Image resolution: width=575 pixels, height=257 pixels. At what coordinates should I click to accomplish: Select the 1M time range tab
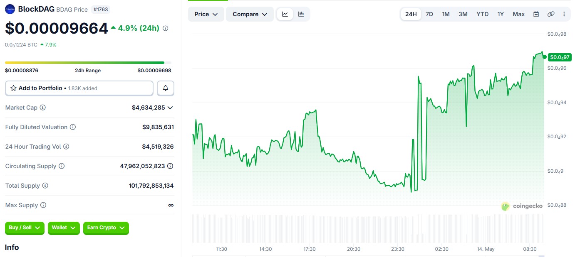(x=446, y=14)
